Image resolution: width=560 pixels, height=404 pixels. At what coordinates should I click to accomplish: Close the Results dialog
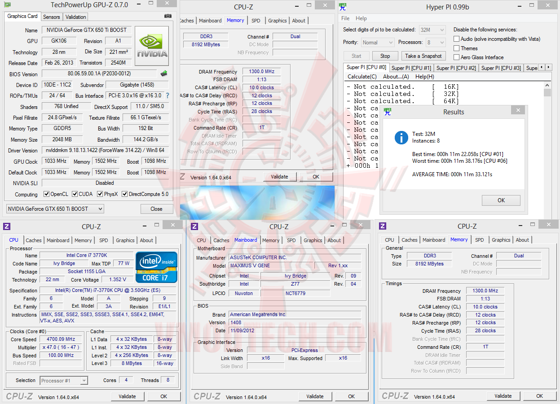coord(518,110)
